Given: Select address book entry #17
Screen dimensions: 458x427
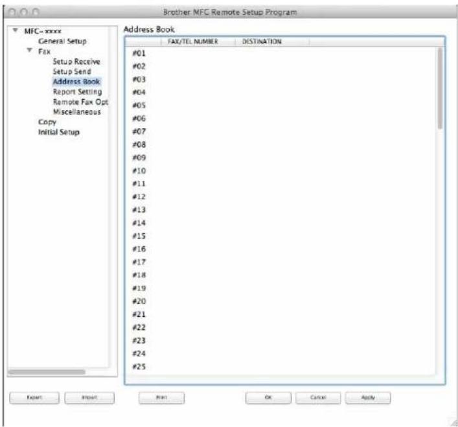Looking at the screenshot, I should 280,262.
